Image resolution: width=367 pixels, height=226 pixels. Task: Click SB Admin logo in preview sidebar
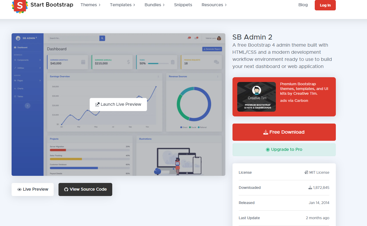pos(26,38)
